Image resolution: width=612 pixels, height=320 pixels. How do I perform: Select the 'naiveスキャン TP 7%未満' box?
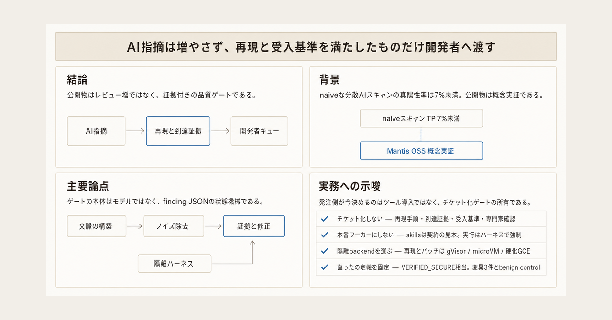tap(421, 118)
